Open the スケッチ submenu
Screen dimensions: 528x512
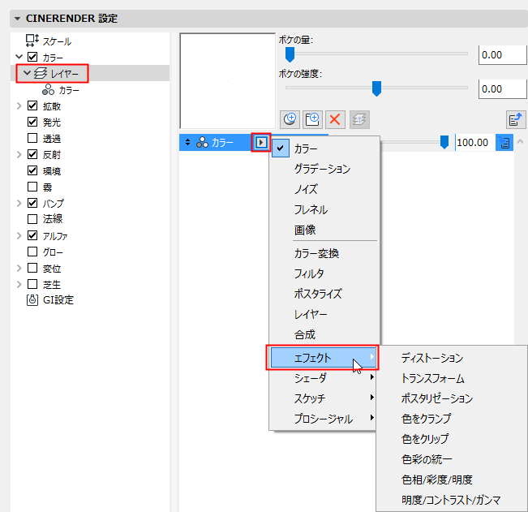tap(324, 398)
